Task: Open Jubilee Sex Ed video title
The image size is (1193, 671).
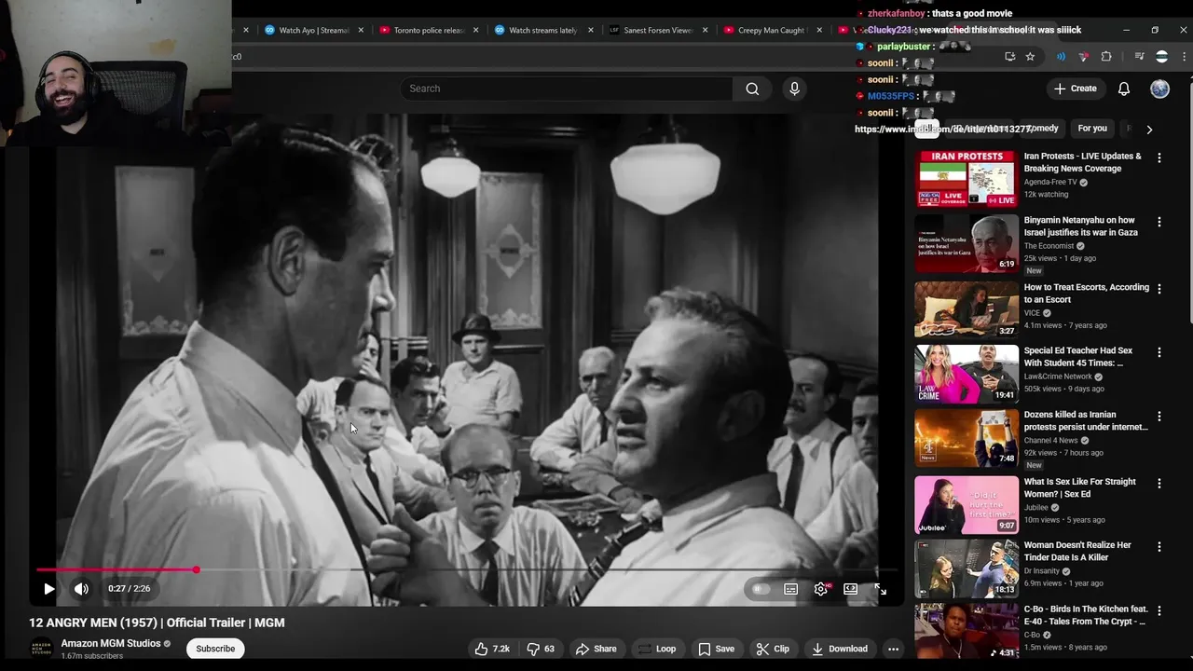Action: [x=1080, y=487]
